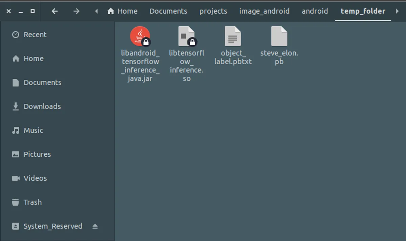Open libandroid_tensorflow_inference_java.jar file
The width and height of the screenshot is (406, 241).
click(x=140, y=37)
